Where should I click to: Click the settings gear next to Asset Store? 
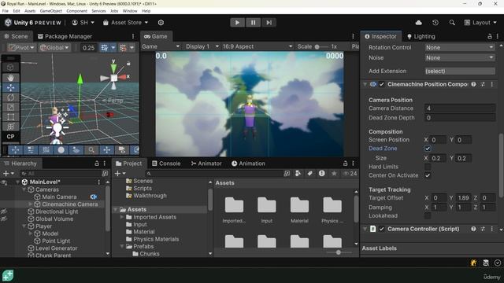(161, 23)
